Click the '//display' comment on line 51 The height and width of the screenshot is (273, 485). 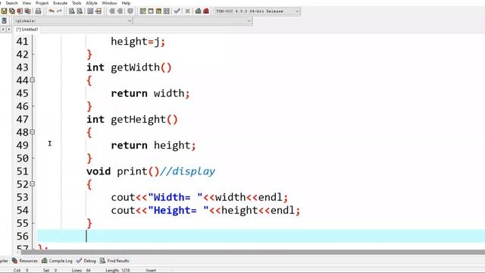187,171
